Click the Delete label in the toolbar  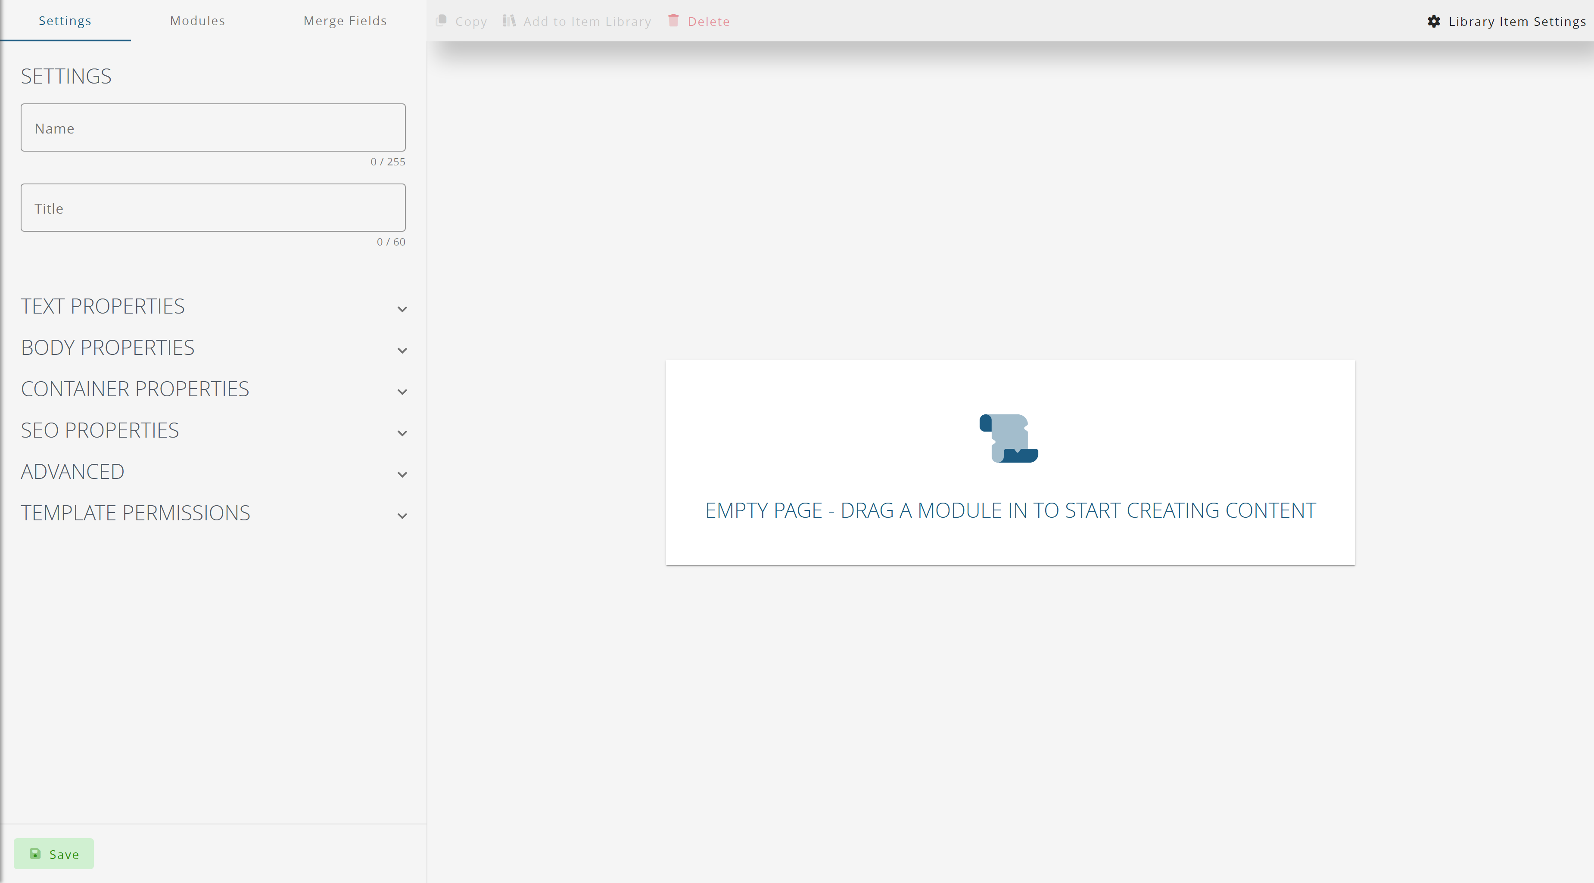click(709, 21)
